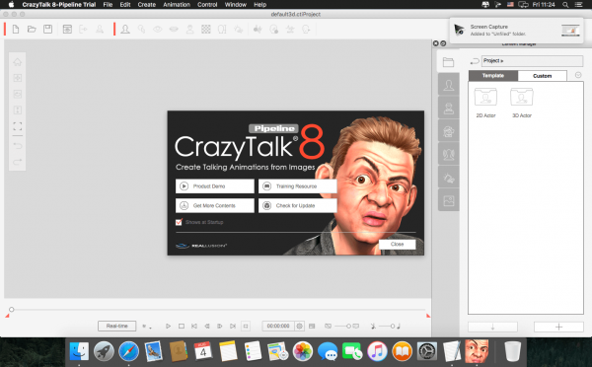Open the Project path dropdown field
Screen dimensions: 592x367
(x=533, y=61)
